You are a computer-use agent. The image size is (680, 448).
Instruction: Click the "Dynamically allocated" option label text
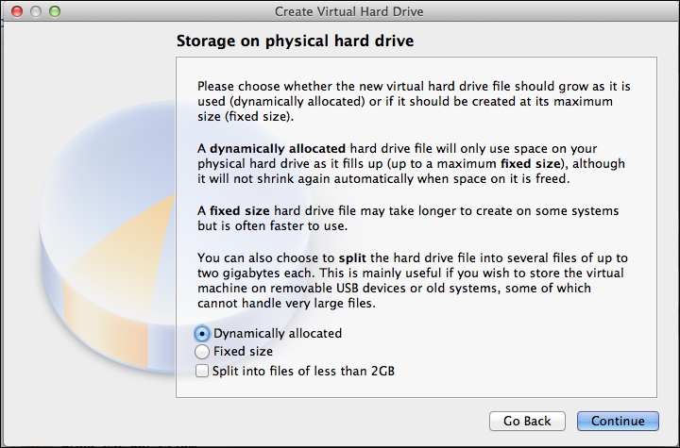(x=278, y=334)
